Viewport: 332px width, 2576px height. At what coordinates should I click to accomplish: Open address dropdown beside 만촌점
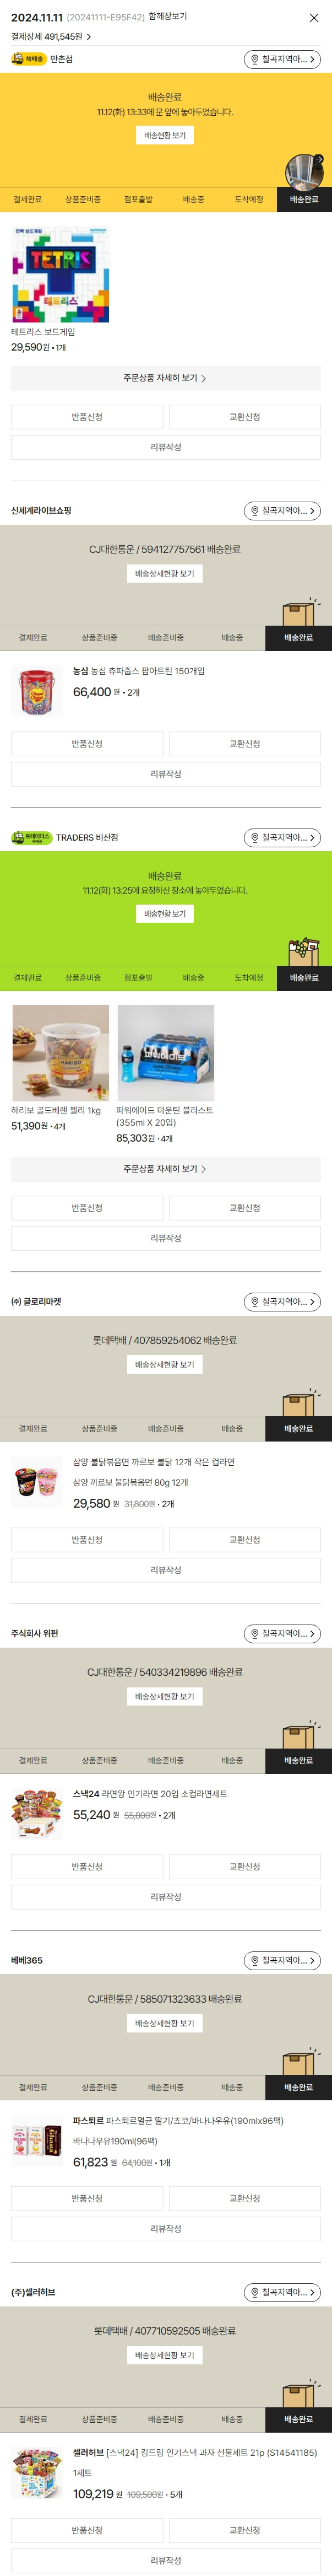pos(282,60)
